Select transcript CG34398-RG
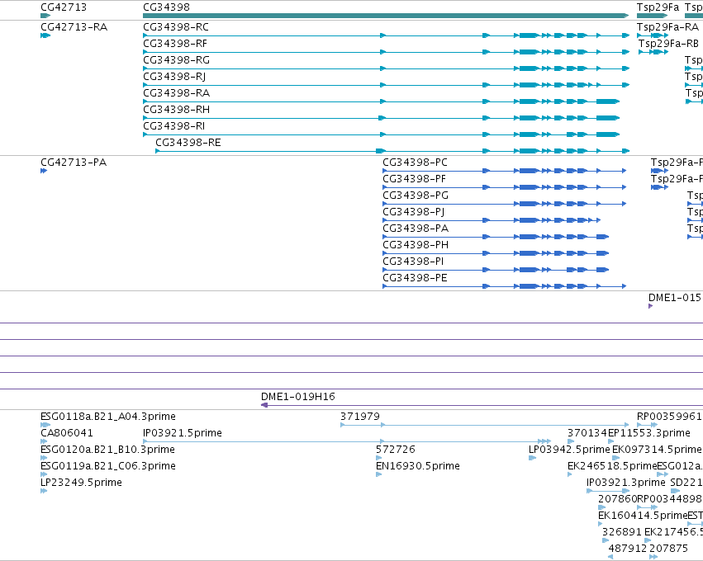Screen dimensions: 703x561 click(x=176, y=60)
